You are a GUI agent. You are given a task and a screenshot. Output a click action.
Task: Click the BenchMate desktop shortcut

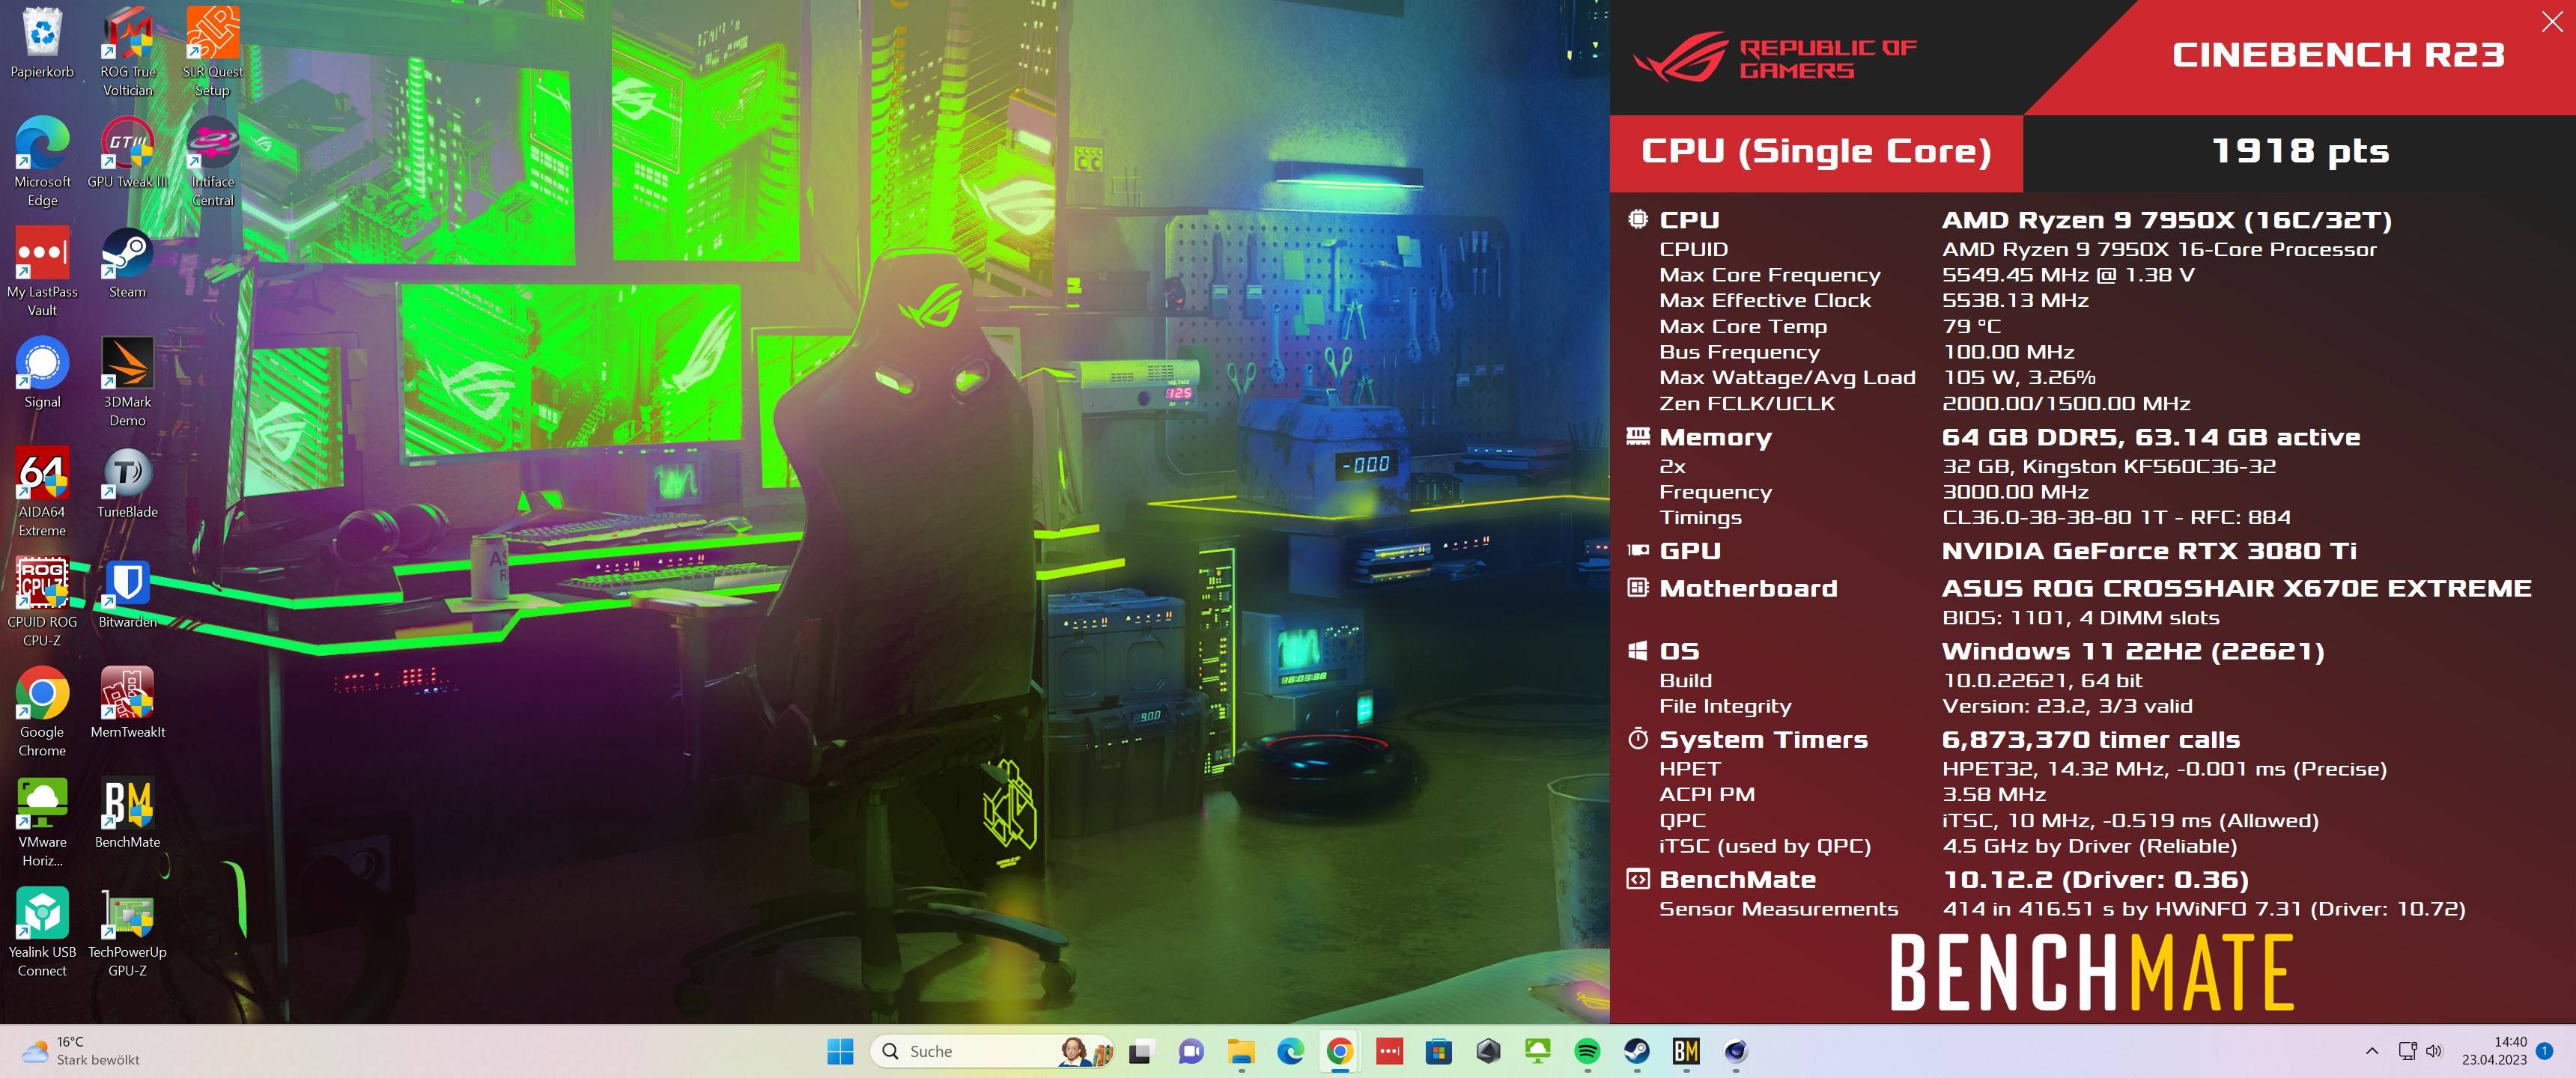[127, 813]
